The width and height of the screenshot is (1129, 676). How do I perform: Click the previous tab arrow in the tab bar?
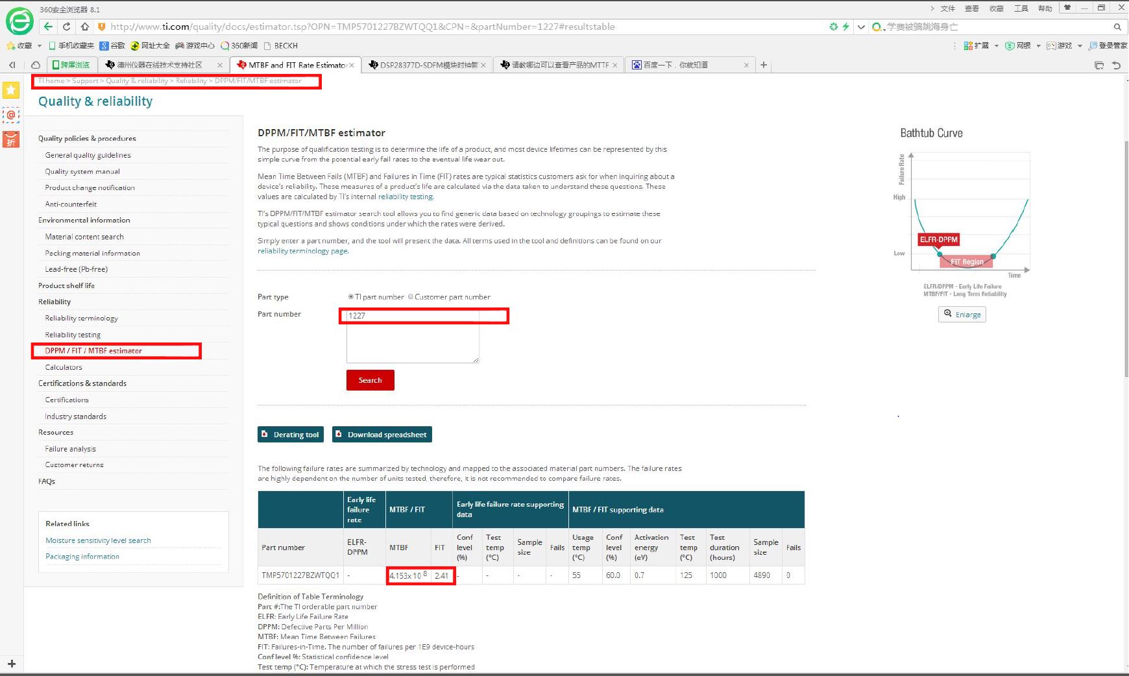12,65
